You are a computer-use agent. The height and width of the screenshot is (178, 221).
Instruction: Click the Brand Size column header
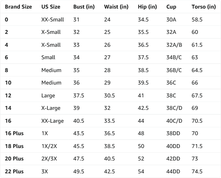pyautogui.click(x=18, y=7)
